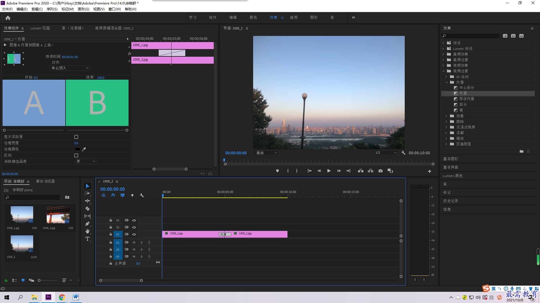The image size is (540, 303).
Task: Open the 中心切入 alignment dropdown
Action: point(70,68)
